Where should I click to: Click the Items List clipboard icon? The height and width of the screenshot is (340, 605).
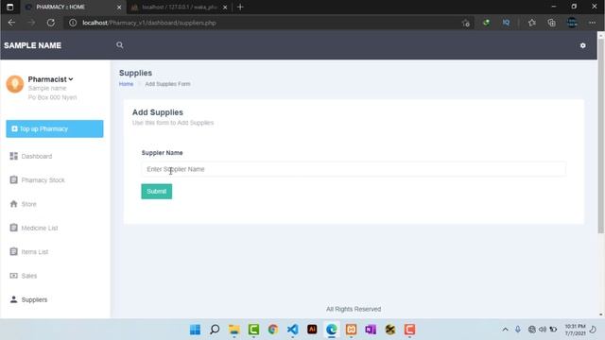14,251
